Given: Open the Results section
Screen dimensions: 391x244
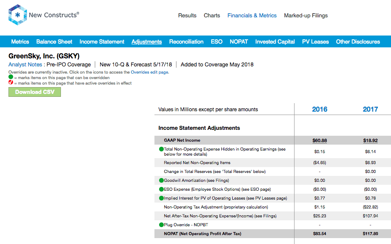Looking at the screenshot, I should pos(187,16).
